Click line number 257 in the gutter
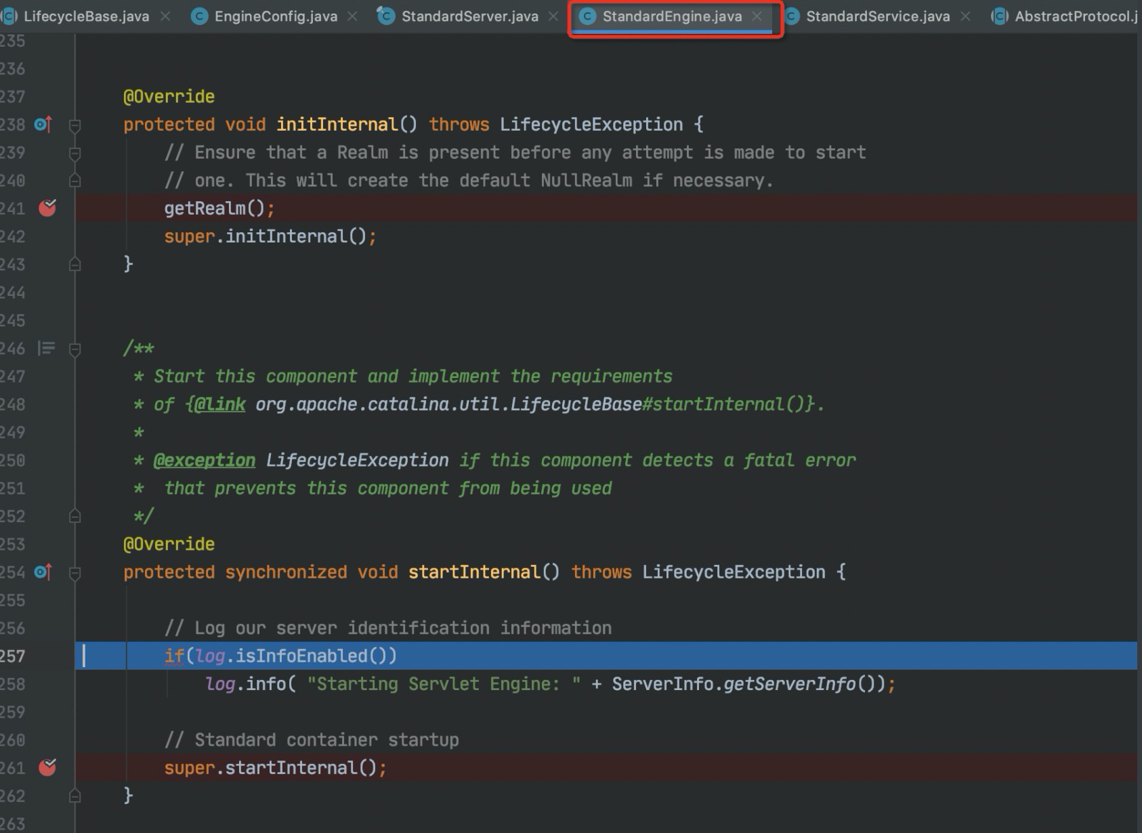The height and width of the screenshot is (833, 1142). [x=12, y=656]
